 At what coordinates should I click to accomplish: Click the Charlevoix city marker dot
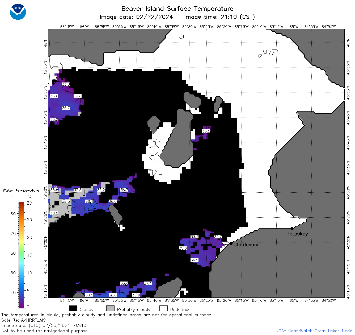tap(231, 243)
